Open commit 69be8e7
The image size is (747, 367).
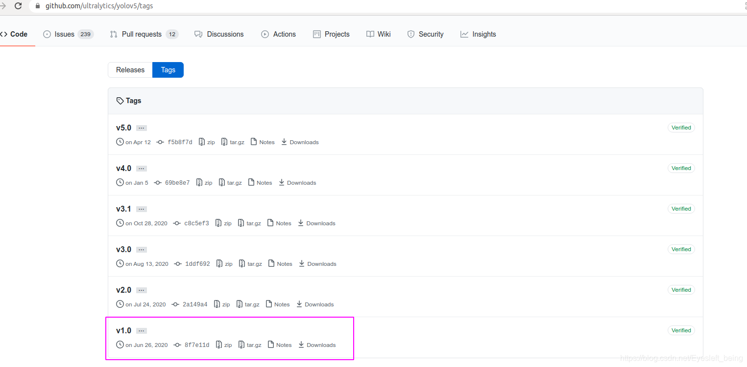tap(172, 183)
